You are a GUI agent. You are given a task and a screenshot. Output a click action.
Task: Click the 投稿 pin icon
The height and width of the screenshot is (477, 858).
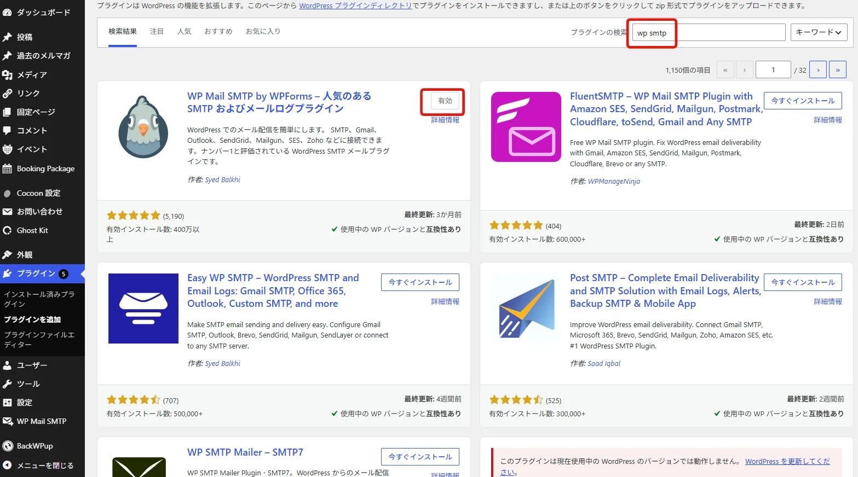[x=7, y=37]
